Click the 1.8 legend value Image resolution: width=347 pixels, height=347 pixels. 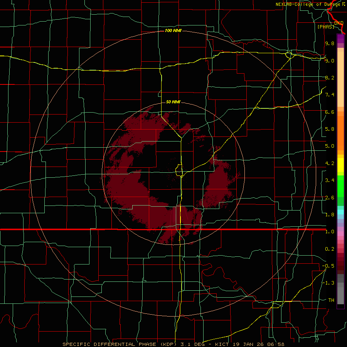click(x=330, y=215)
